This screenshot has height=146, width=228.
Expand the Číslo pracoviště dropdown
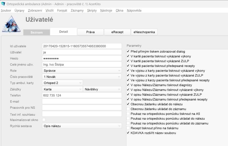click(82, 77)
